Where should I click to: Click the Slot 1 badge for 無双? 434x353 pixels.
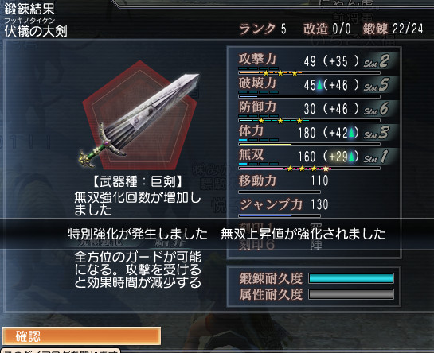click(x=377, y=157)
